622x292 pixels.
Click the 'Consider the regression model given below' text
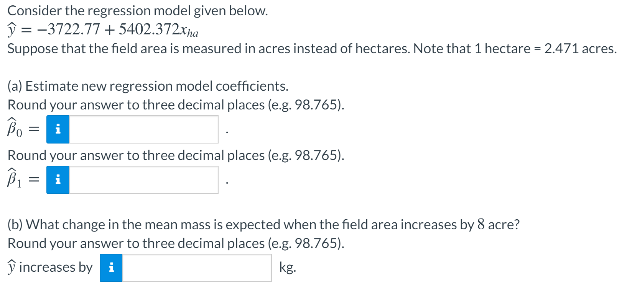point(138,11)
